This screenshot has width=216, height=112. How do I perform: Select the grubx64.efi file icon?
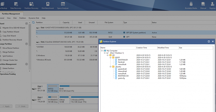coord(116,69)
